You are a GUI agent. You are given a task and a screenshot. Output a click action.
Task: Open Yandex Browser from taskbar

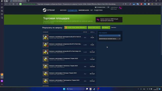(x=91, y=89)
